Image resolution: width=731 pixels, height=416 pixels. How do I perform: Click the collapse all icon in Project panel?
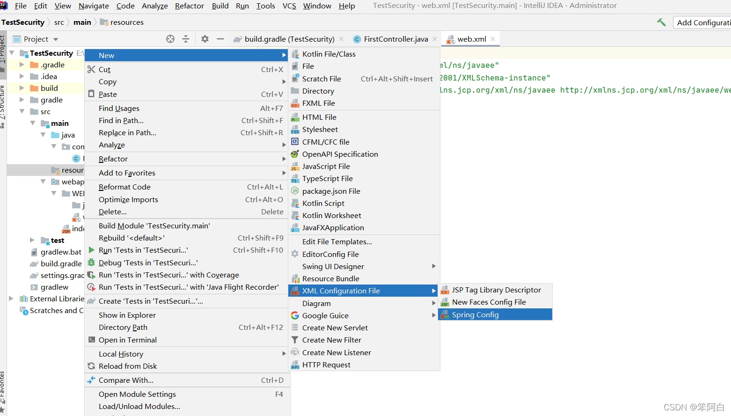[186, 39]
